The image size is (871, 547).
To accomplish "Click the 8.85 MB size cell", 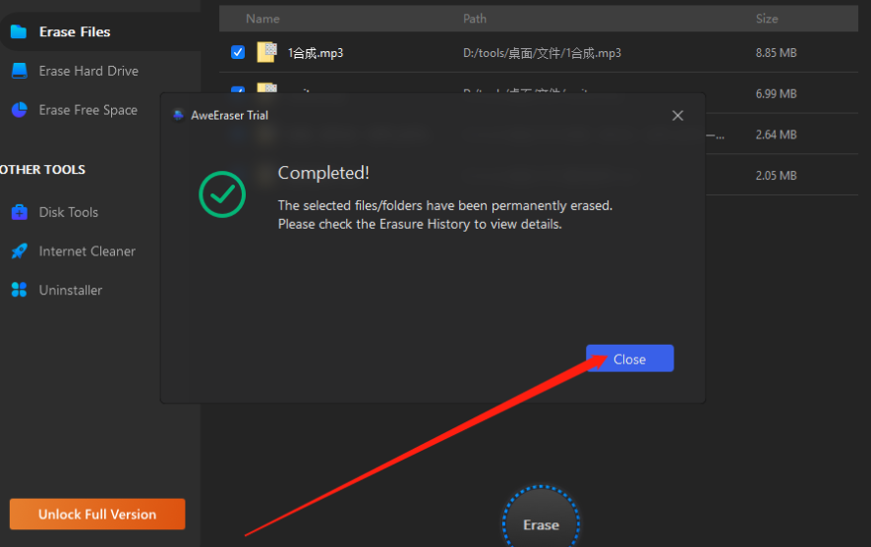I will [x=776, y=53].
